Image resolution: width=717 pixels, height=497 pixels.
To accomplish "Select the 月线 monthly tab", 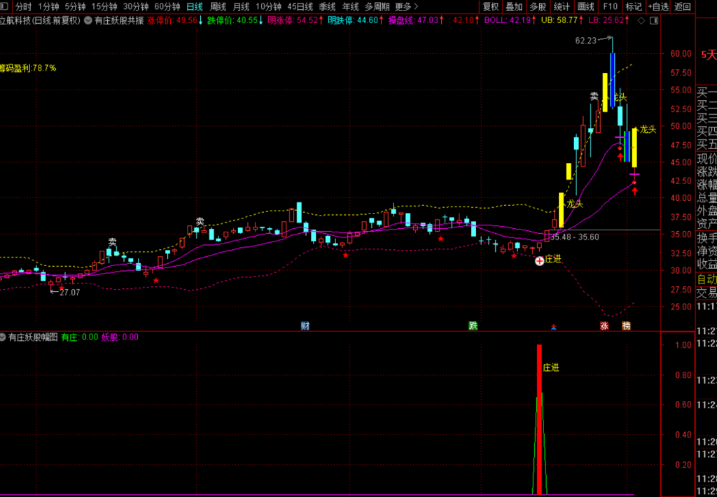I will click(x=241, y=6).
